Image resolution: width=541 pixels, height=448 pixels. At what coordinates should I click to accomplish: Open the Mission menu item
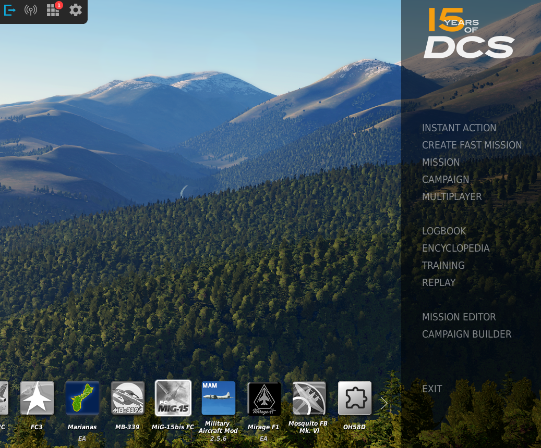tap(441, 163)
